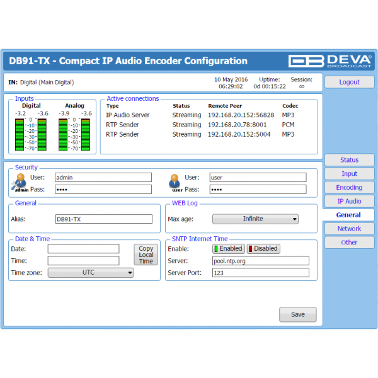This screenshot has height=378, width=378.
Task: Click the Analog level reading -3.9
Action: 64,113
